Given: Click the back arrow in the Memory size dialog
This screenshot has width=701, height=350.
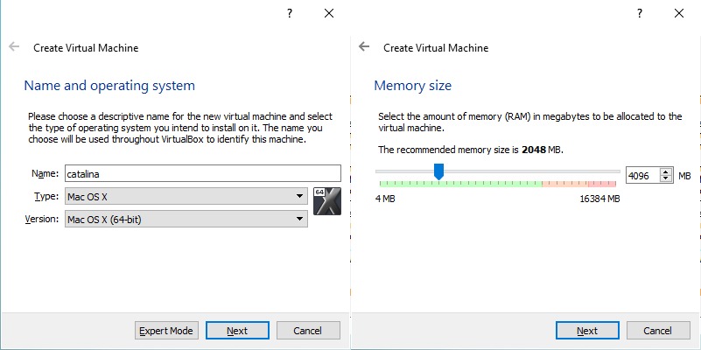Looking at the screenshot, I should click(364, 46).
